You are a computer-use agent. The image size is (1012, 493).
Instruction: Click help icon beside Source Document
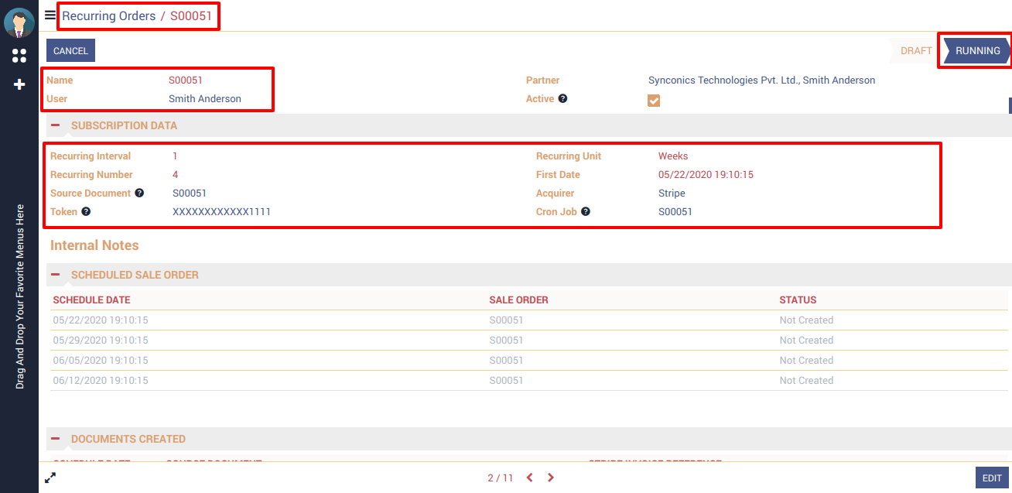coord(139,193)
